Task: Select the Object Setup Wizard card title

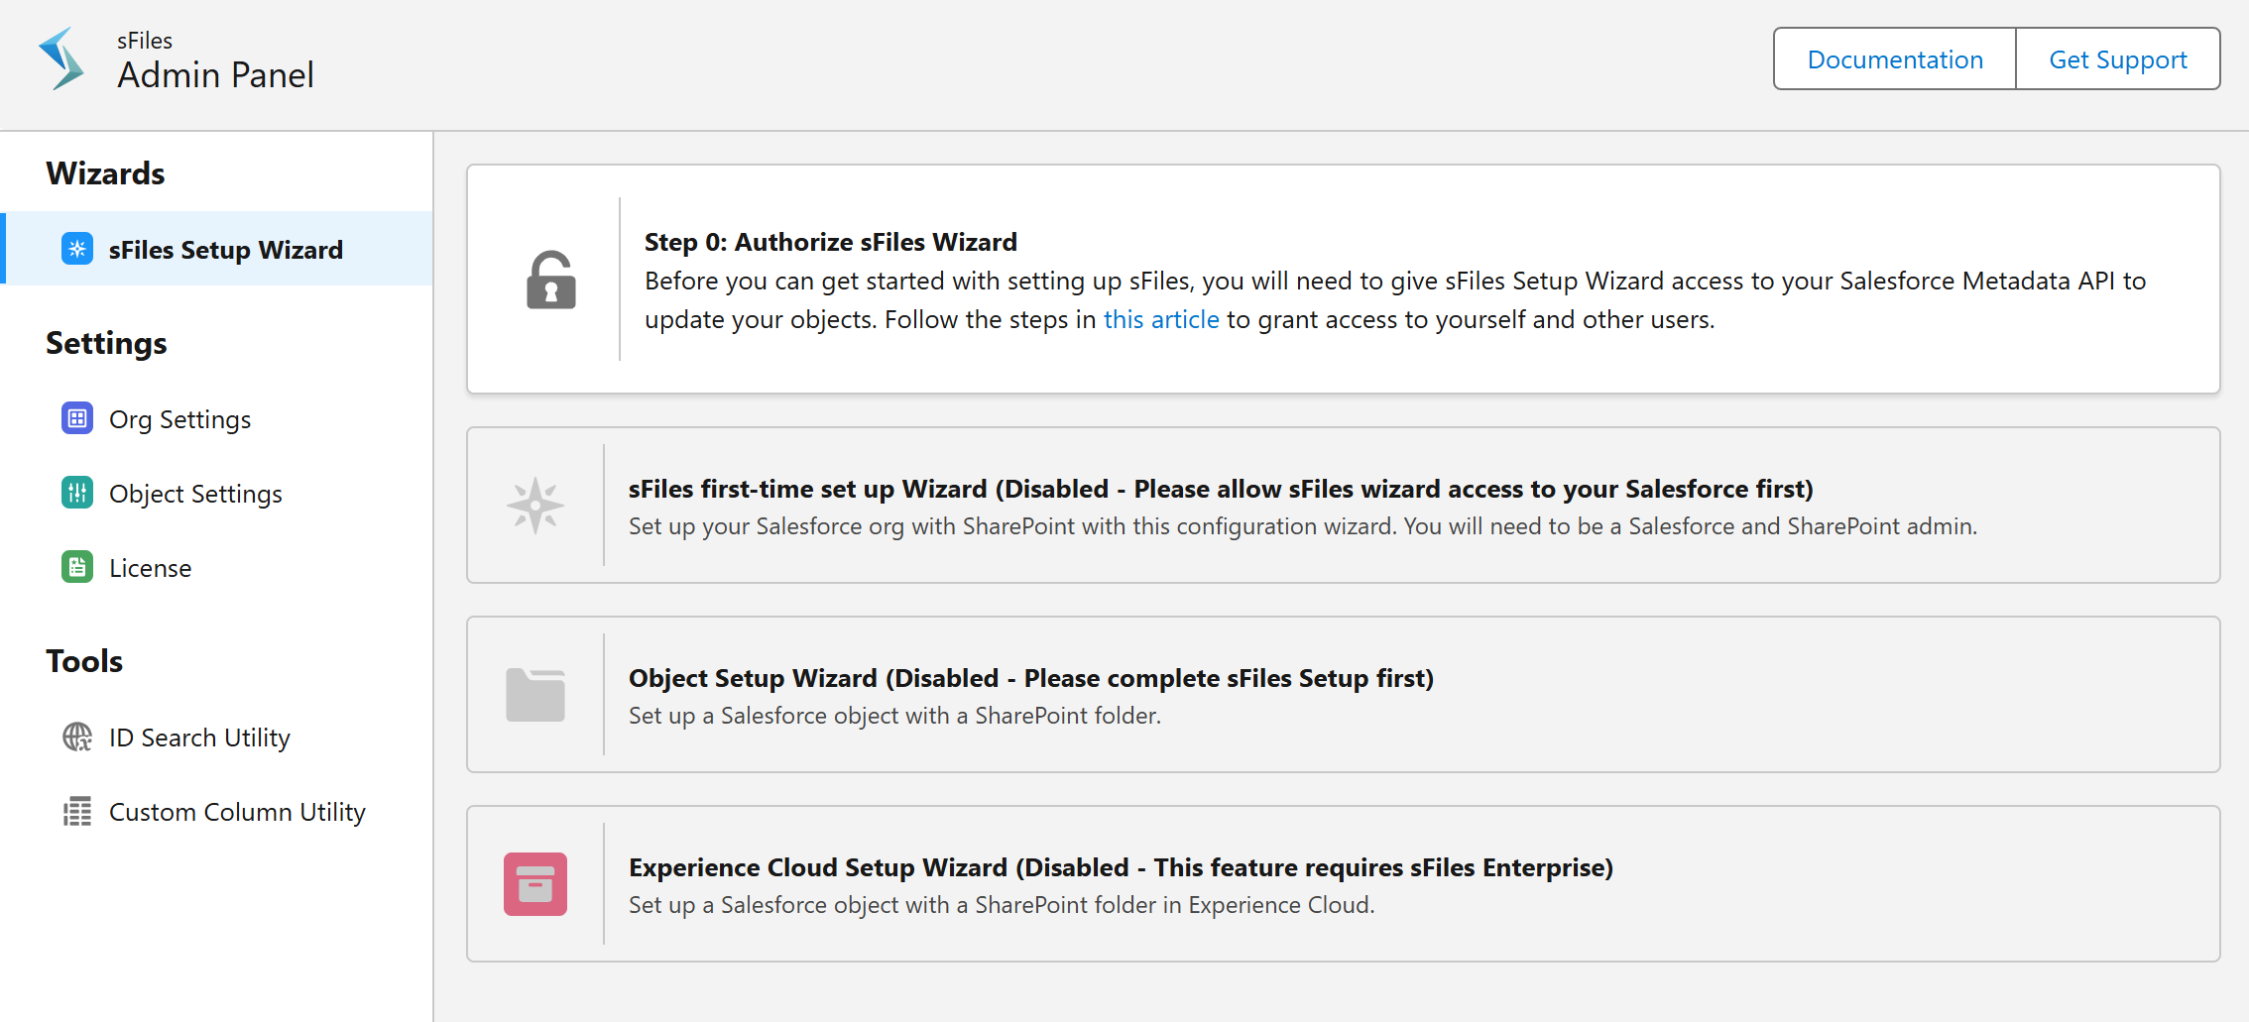Action: [1031, 678]
